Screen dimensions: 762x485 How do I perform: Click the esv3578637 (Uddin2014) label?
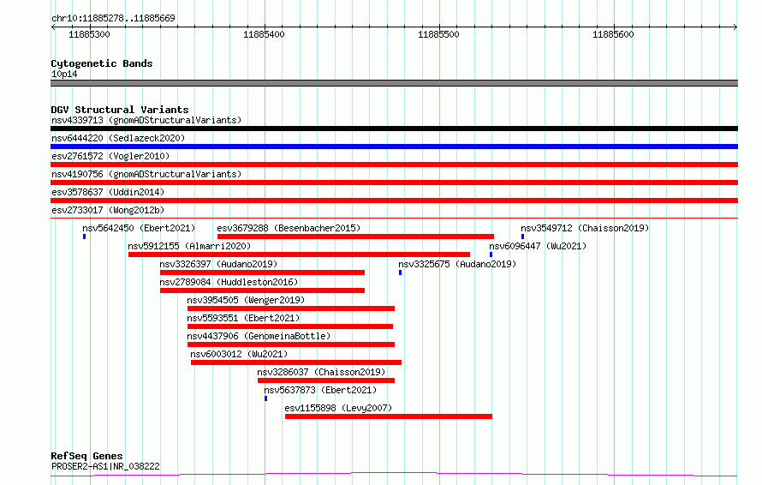[x=108, y=192]
